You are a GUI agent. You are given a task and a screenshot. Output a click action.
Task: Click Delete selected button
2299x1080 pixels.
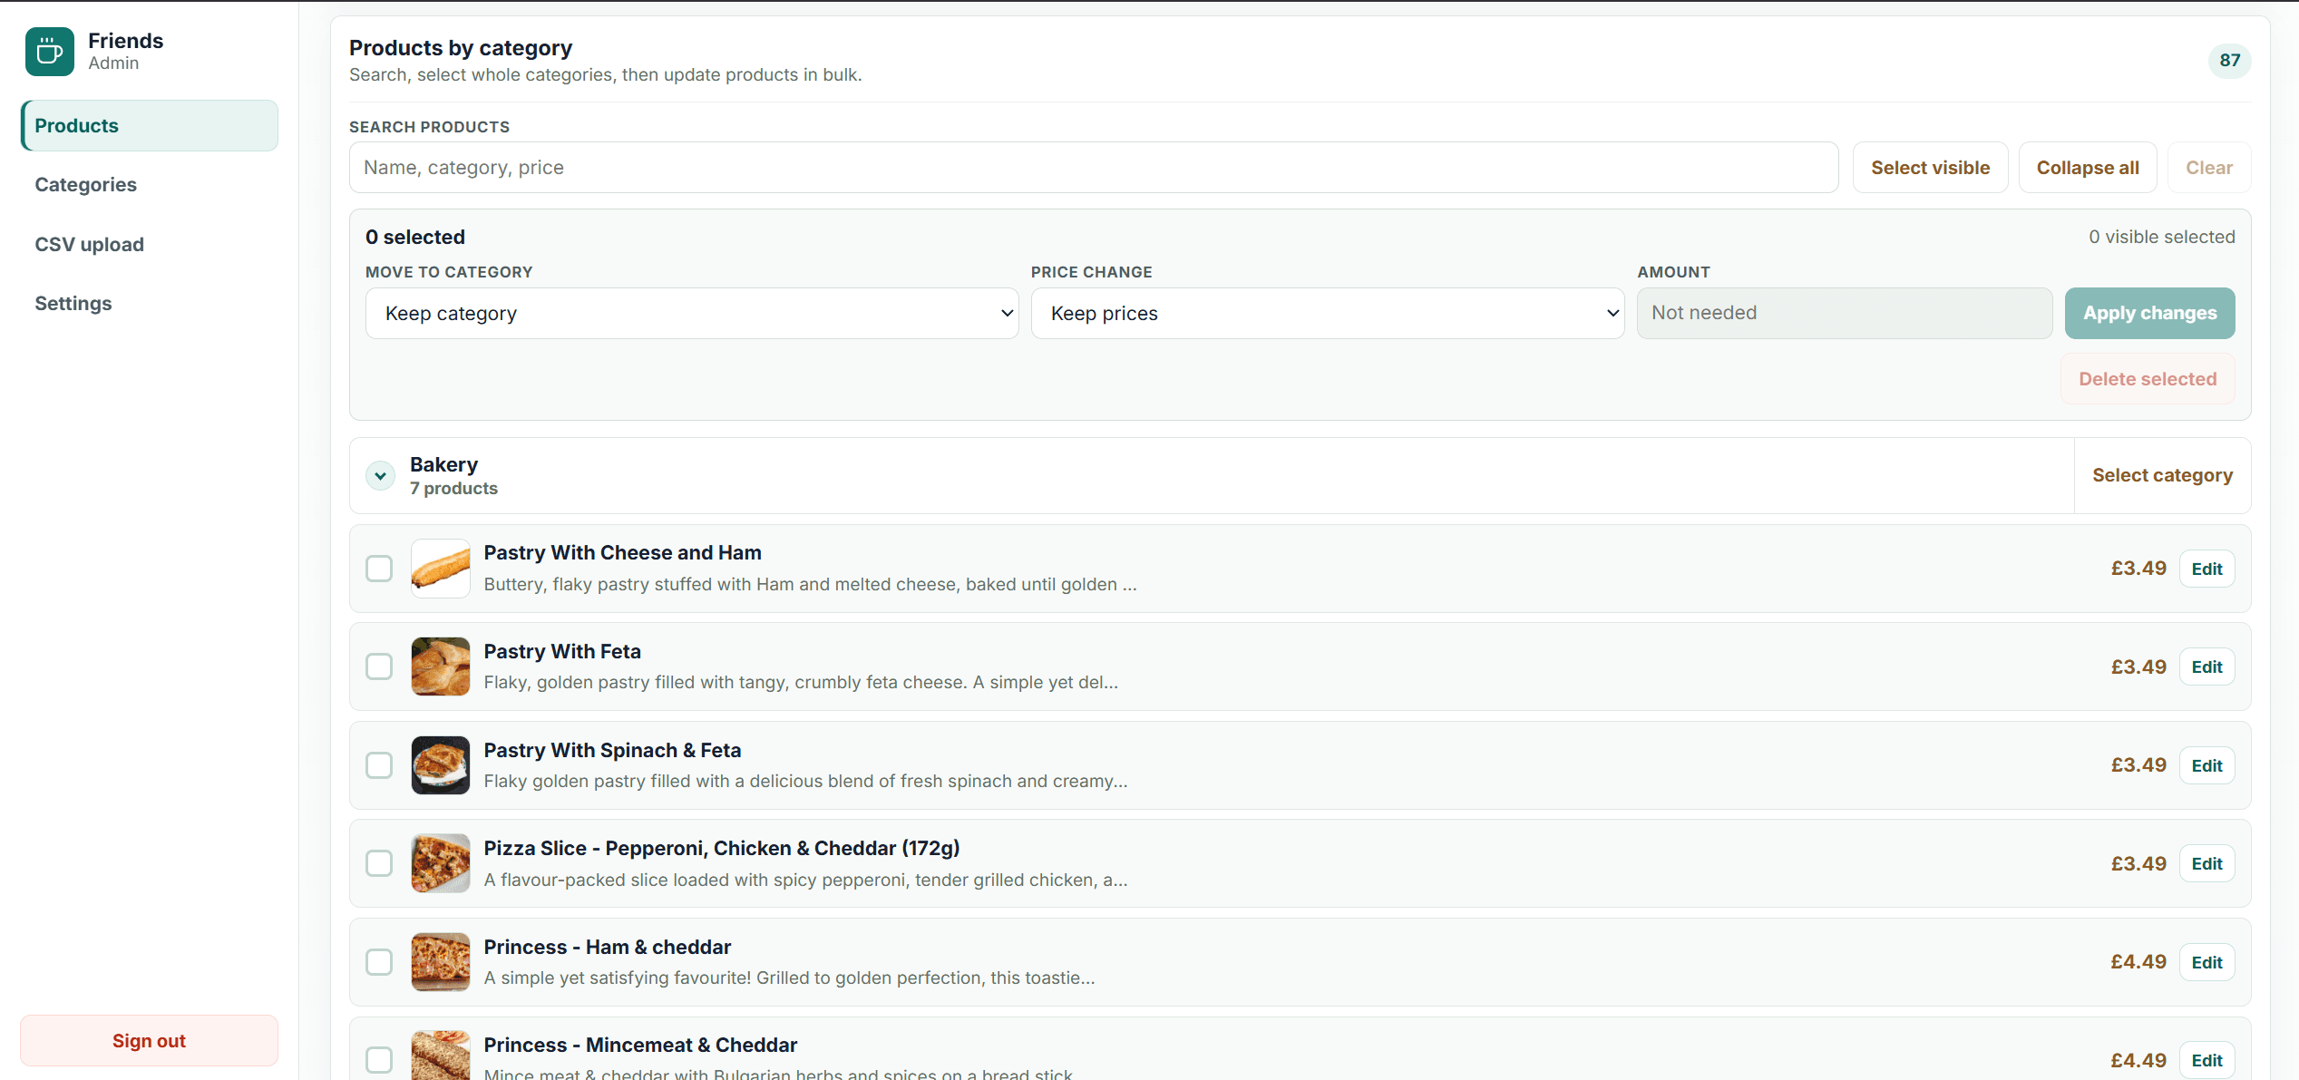(x=2148, y=380)
